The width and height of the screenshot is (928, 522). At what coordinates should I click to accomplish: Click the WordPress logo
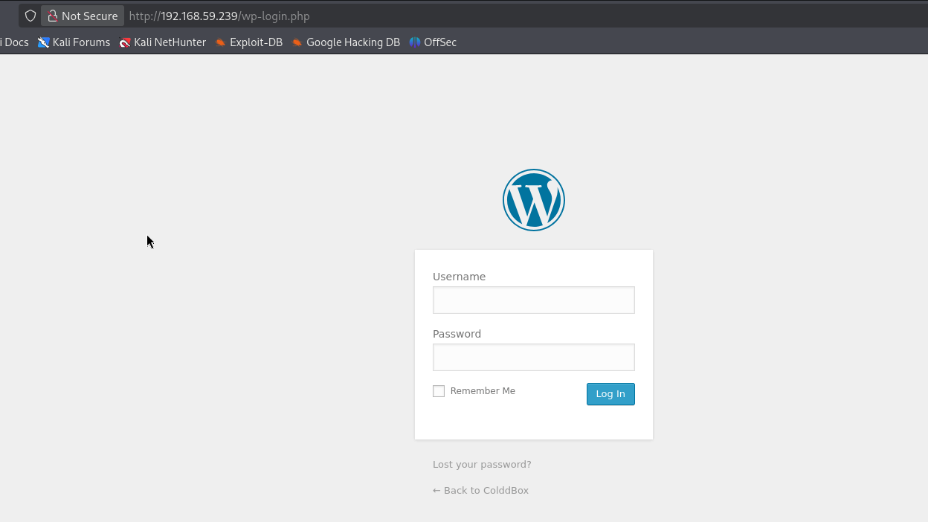534,200
